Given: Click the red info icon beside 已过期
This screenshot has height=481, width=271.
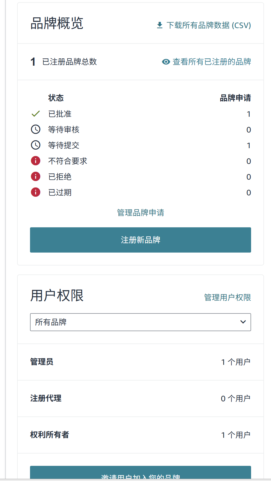Looking at the screenshot, I should click(36, 192).
